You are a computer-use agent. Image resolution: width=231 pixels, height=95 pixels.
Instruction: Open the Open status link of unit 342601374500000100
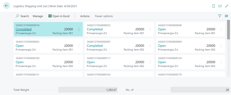tap(20, 62)
